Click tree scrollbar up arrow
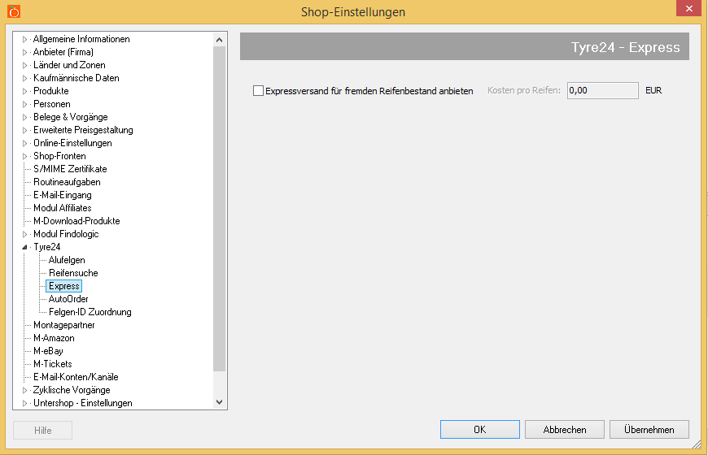 219,39
